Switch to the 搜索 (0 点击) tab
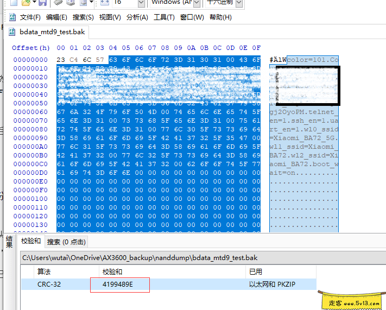This screenshot has height=310, width=386. click(x=66, y=242)
